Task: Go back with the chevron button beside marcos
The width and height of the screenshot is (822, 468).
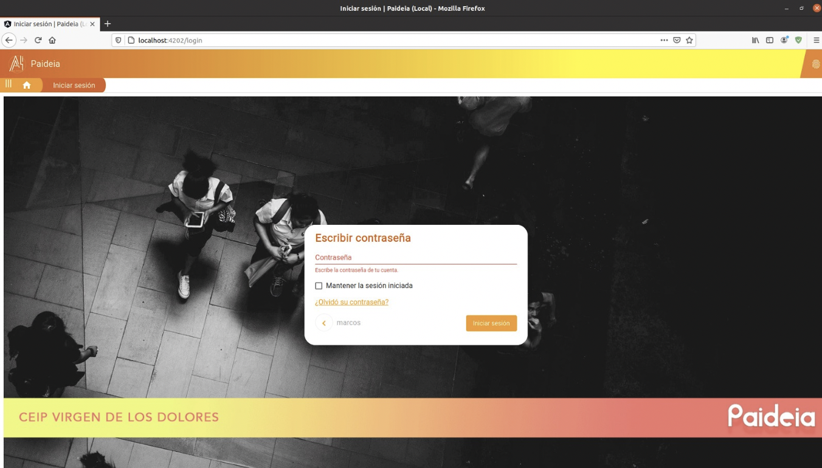Action: point(324,323)
